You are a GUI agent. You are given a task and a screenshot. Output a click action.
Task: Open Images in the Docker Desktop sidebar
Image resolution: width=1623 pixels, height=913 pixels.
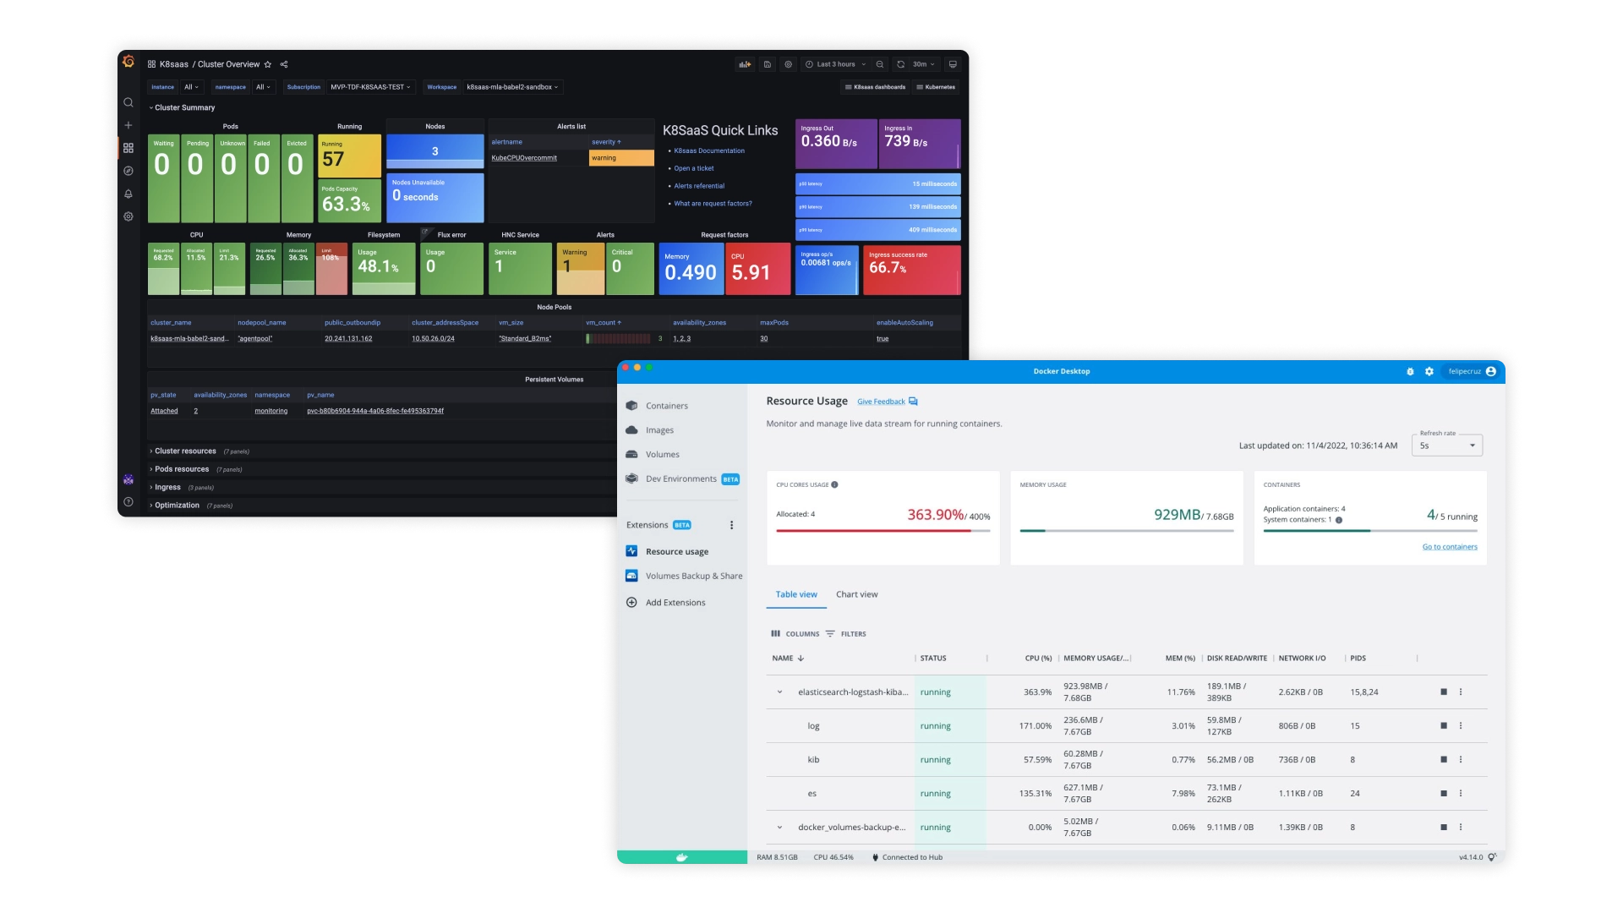click(x=659, y=431)
